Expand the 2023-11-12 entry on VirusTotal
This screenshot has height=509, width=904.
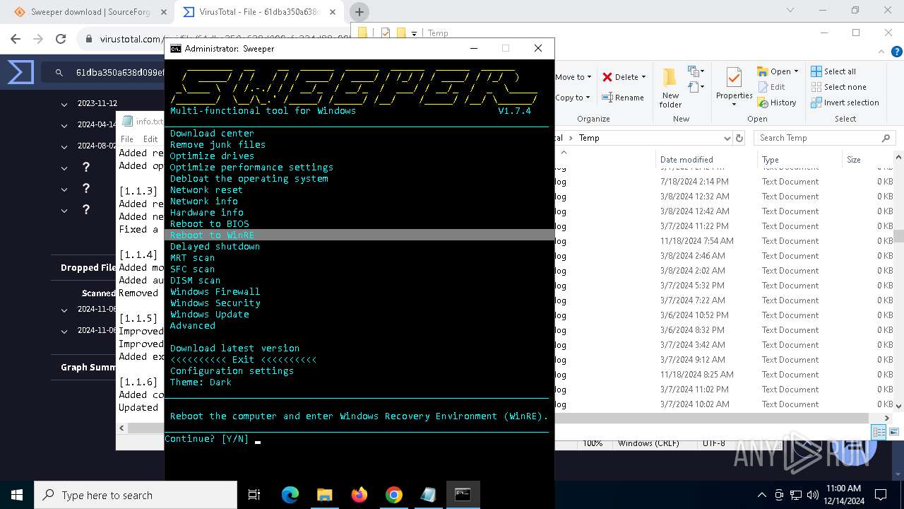click(x=64, y=104)
